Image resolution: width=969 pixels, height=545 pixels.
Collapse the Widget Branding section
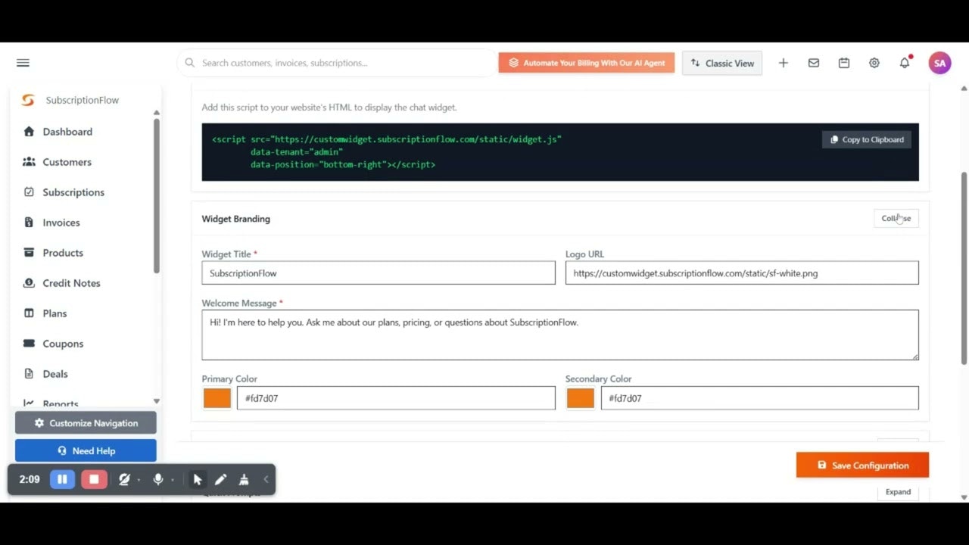point(896,218)
